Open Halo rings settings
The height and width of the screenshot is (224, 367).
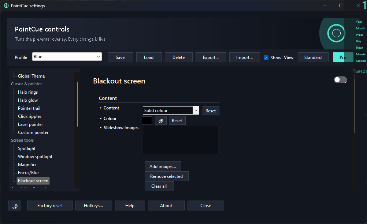[x=28, y=92]
